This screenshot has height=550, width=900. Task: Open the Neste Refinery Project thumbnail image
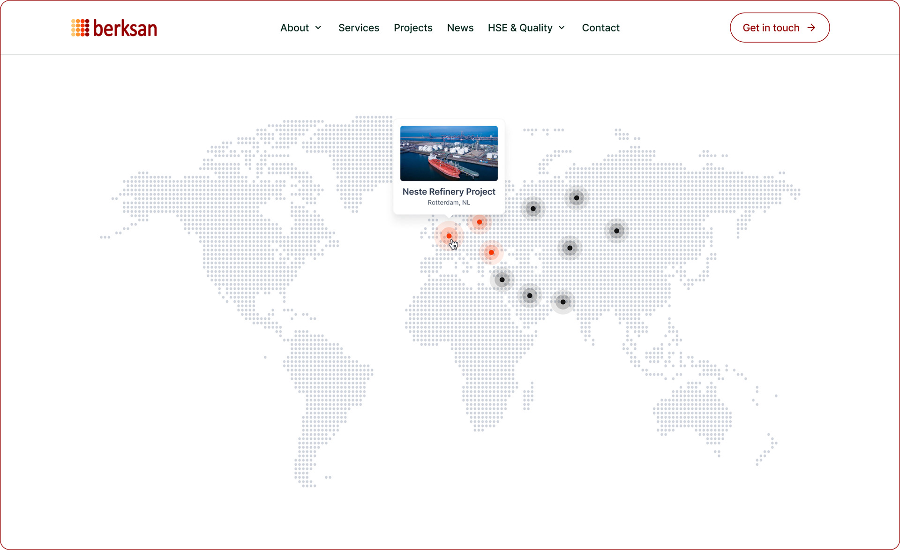pyautogui.click(x=449, y=153)
